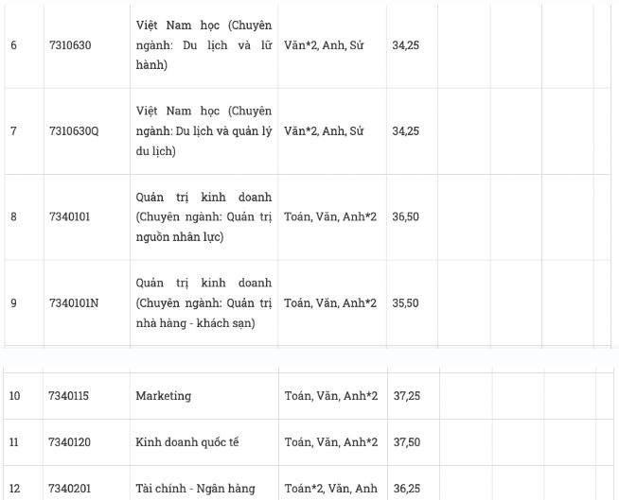Select major code 7340120
The height and width of the screenshot is (500, 619).
coord(68,442)
